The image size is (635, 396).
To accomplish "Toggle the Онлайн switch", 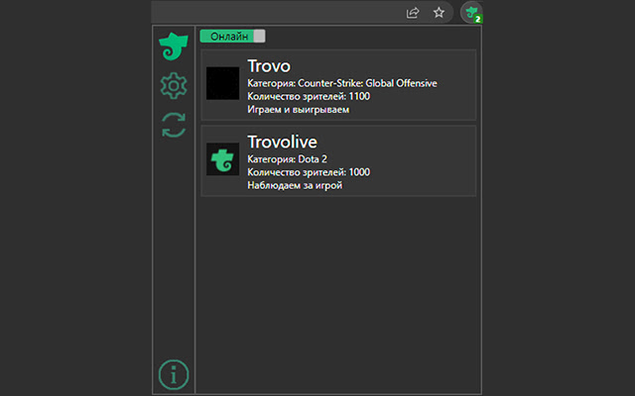I will (233, 36).
